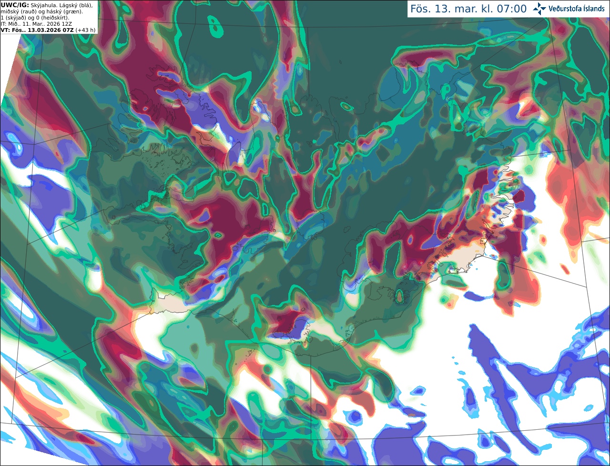Click the "VT: Fös.. 13.03.2026 07Z" valid time
Viewport: 610px width, 466px height.
point(37,30)
